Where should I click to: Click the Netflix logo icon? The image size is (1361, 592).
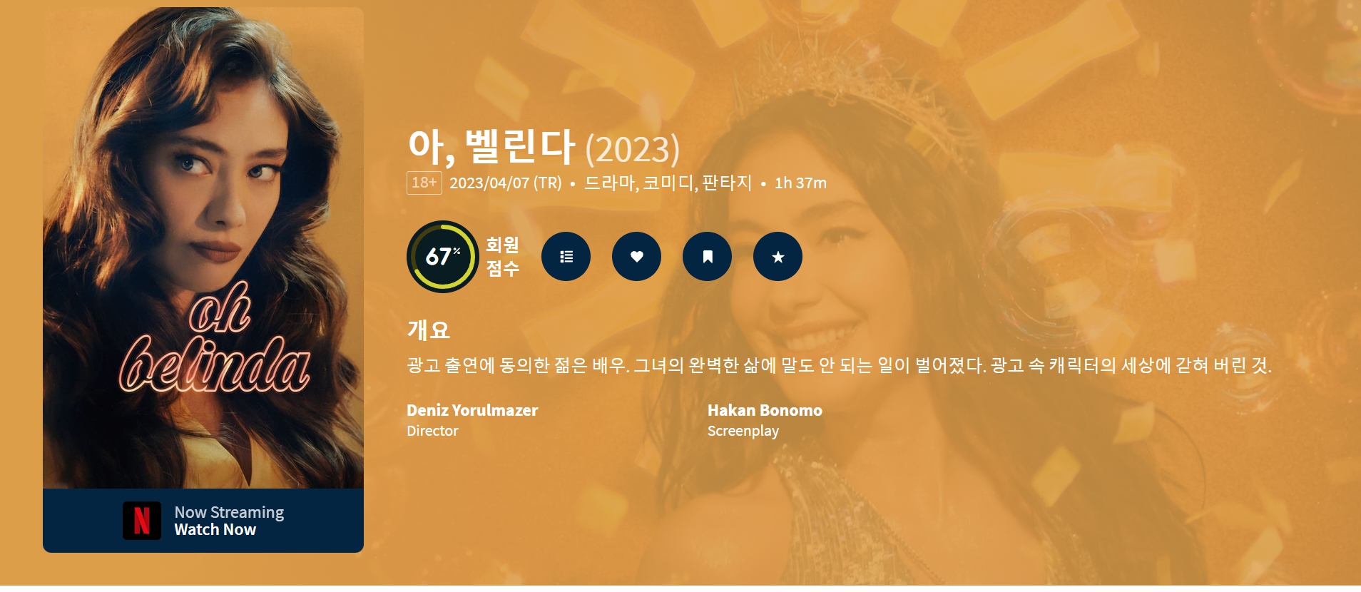point(142,521)
